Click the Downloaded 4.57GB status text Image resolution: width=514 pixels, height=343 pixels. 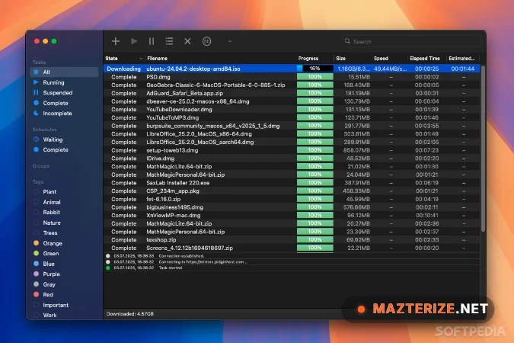point(129,314)
